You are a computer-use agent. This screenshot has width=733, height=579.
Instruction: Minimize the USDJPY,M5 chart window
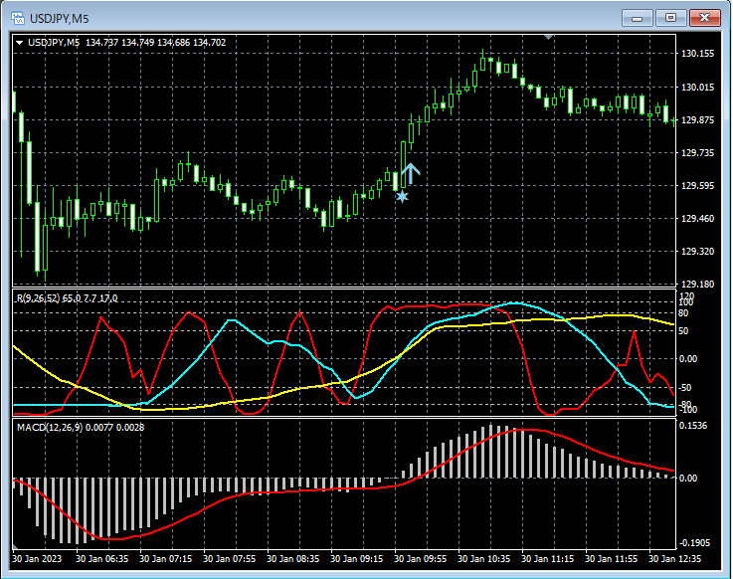639,18
